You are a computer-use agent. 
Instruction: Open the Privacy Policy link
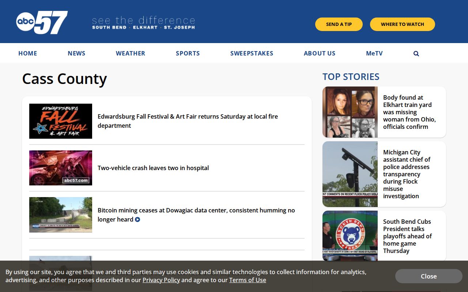click(161, 280)
